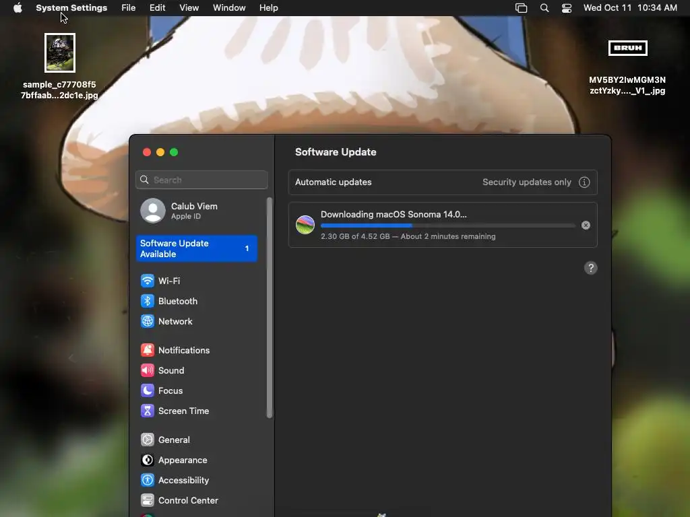The width and height of the screenshot is (690, 517).
Task: Click the Search field in sidebar
Action: coord(201,180)
